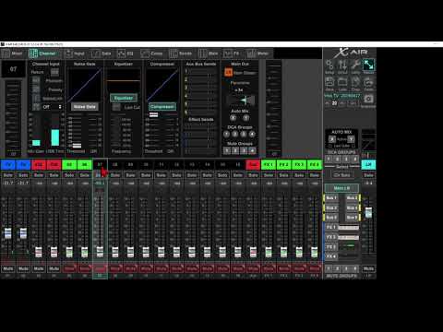Toggle the Equalizer on button
This screenshot has height=332, width=443.
[x=124, y=98]
